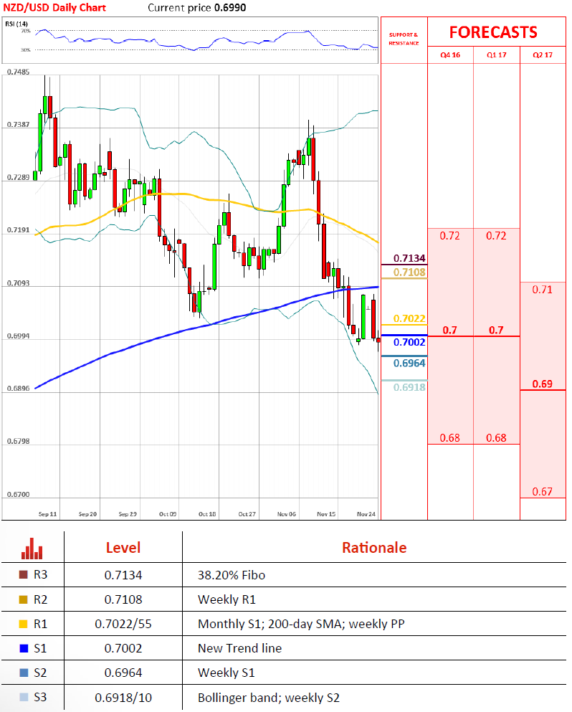Click the 'Q1 17' forecast column header
Image resolution: width=572 pixels, height=712 pixels.
pos(496,55)
